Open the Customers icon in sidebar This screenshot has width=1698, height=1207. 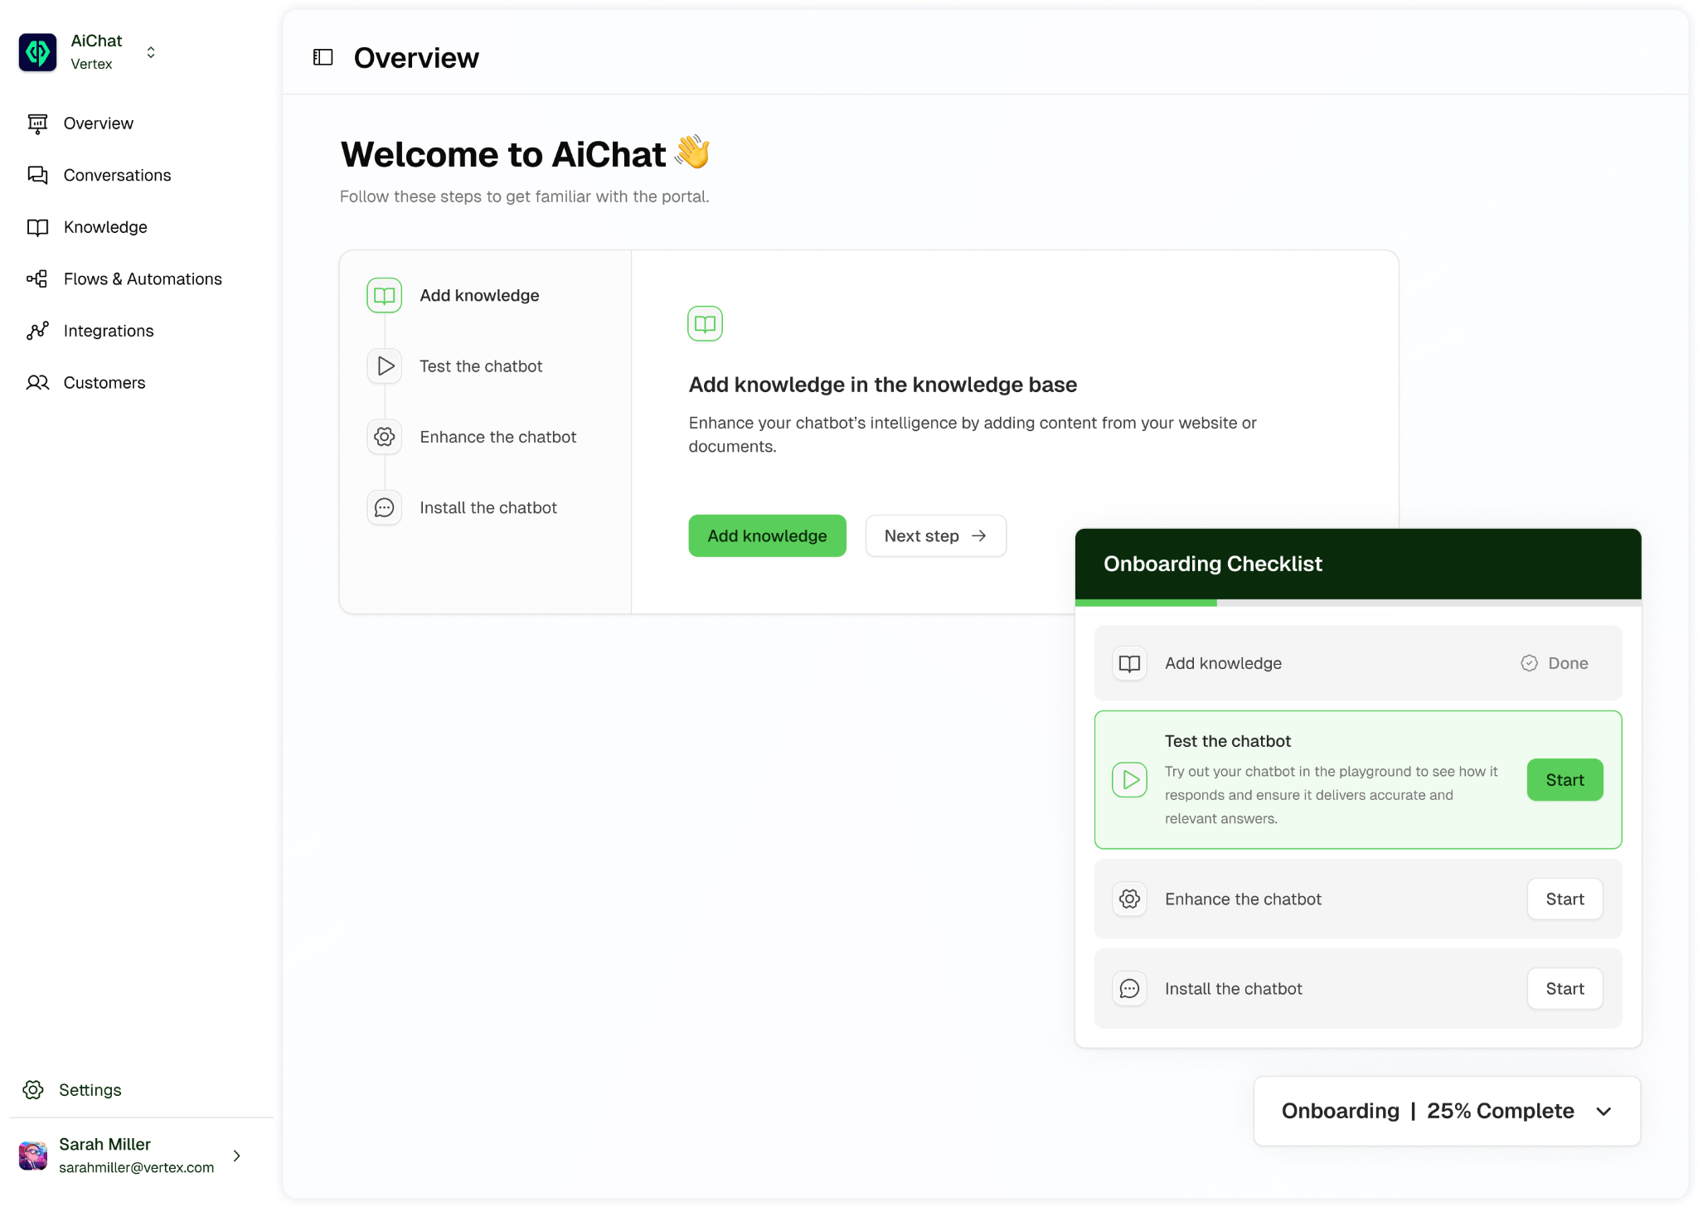tap(37, 382)
